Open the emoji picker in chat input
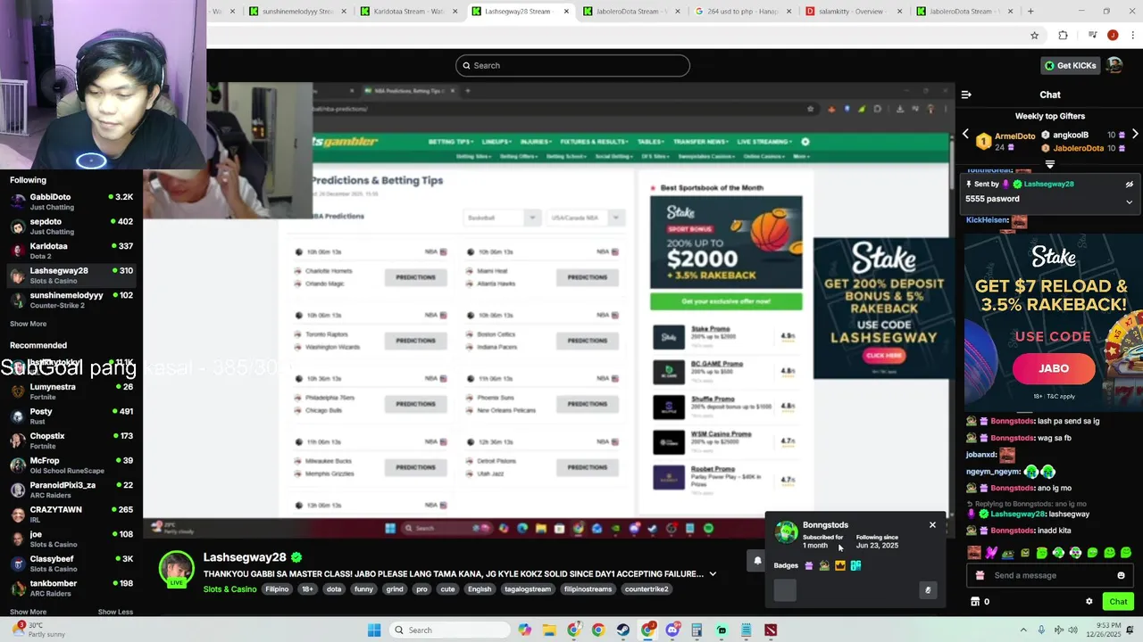 pos(1121,575)
